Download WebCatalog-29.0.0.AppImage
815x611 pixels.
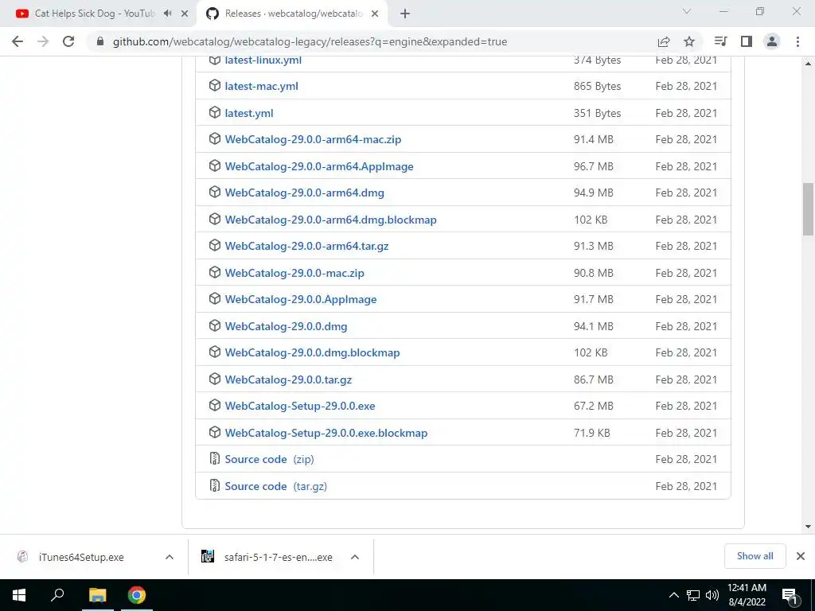pos(300,299)
